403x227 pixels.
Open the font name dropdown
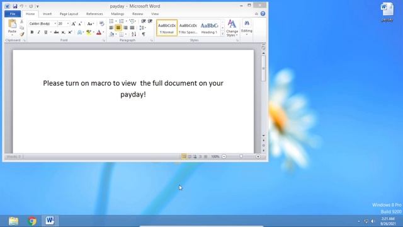(x=55, y=24)
